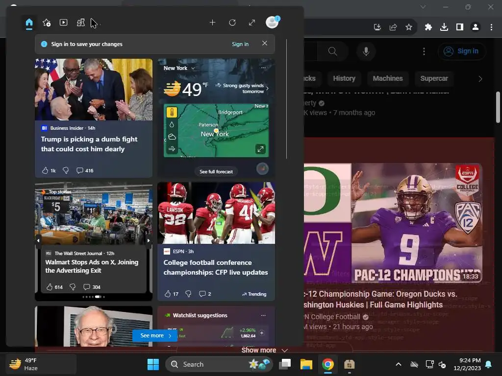Screen dimensions: 502x376
Task: Open Chrome three-dot menu
Action: (491, 27)
